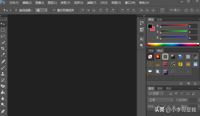Select the Eyedropper tool
Viewport: 200px width, 116px height.
click(x=3, y=55)
